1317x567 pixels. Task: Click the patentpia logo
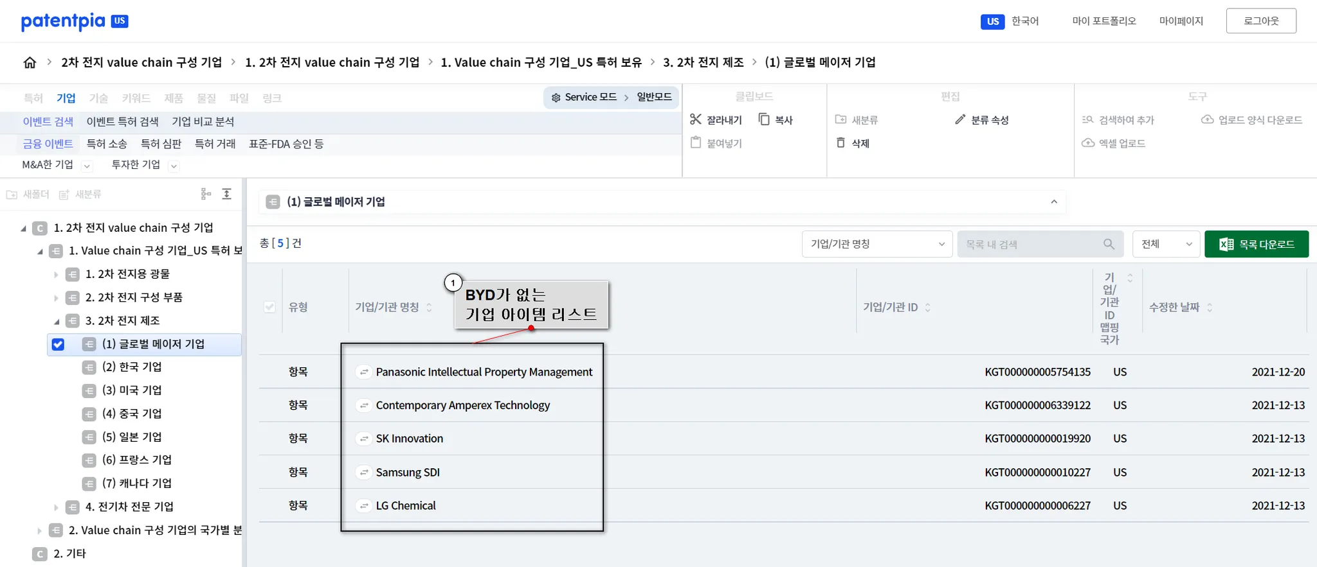pos(75,21)
